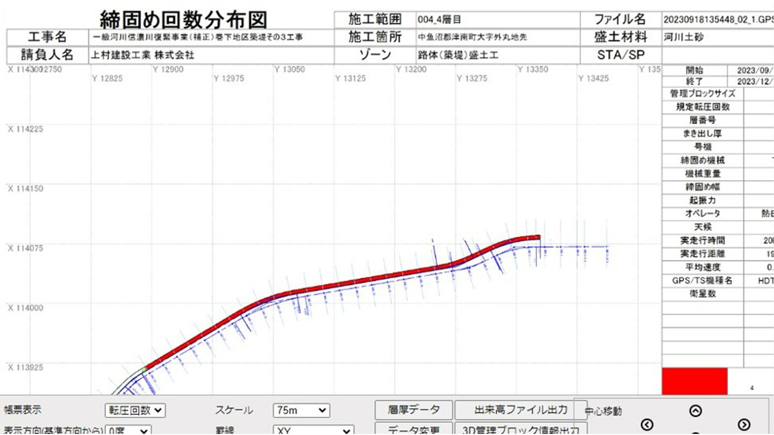Click the right arrow for center move
Screen dimensions: 774x435
pos(744,425)
